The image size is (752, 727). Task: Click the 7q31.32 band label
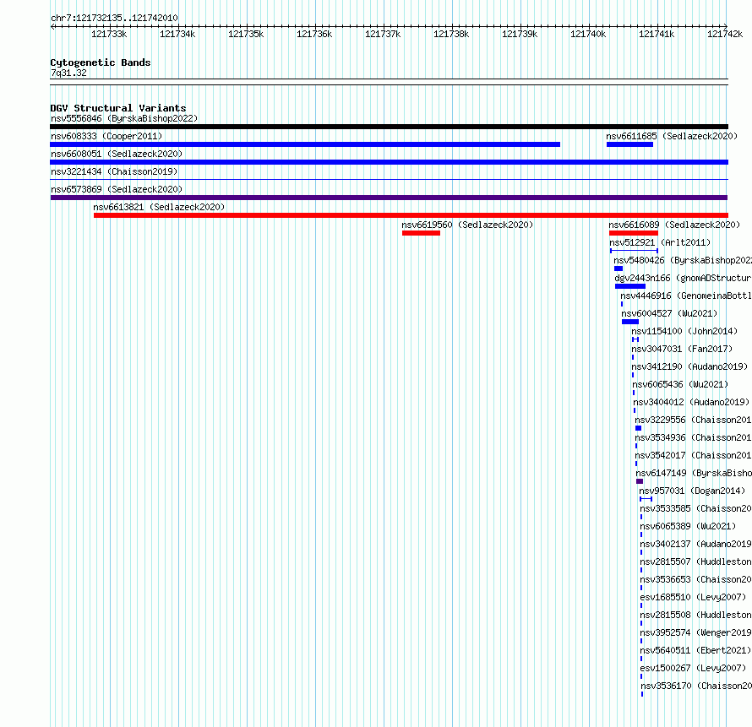tap(68, 73)
